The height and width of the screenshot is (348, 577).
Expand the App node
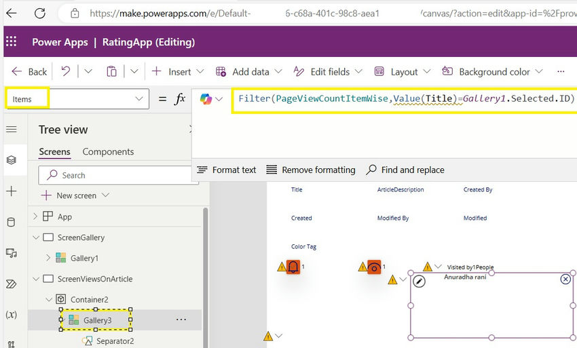coord(35,216)
